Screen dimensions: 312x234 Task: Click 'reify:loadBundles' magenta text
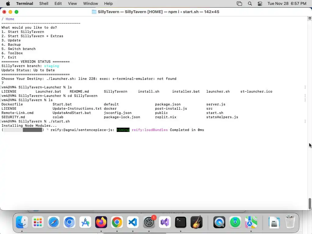pyautogui.click(x=150, y=130)
